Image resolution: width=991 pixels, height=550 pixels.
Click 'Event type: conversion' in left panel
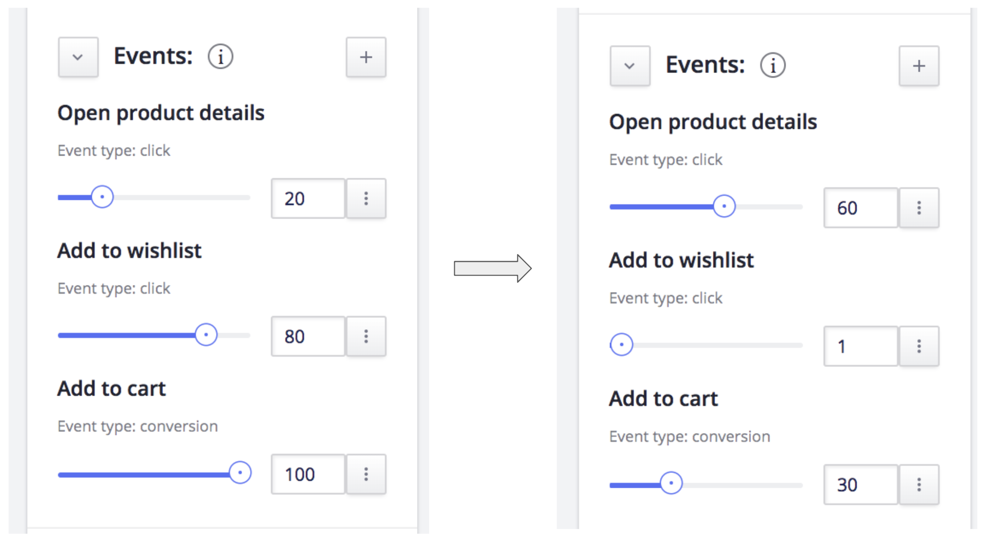tap(137, 426)
